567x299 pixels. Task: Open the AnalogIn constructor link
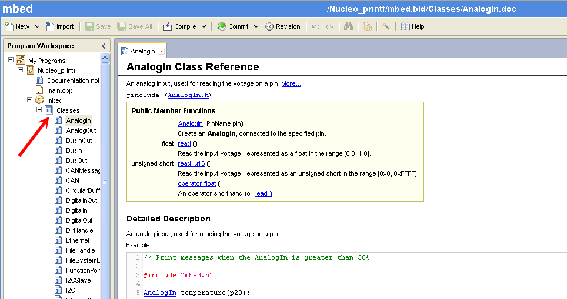[x=190, y=123]
